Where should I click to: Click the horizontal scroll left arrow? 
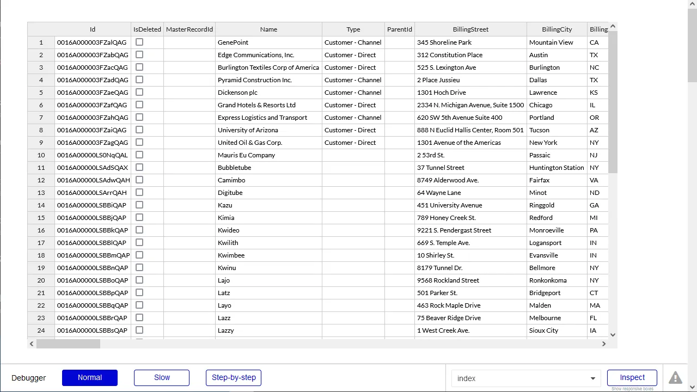[32, 344]
